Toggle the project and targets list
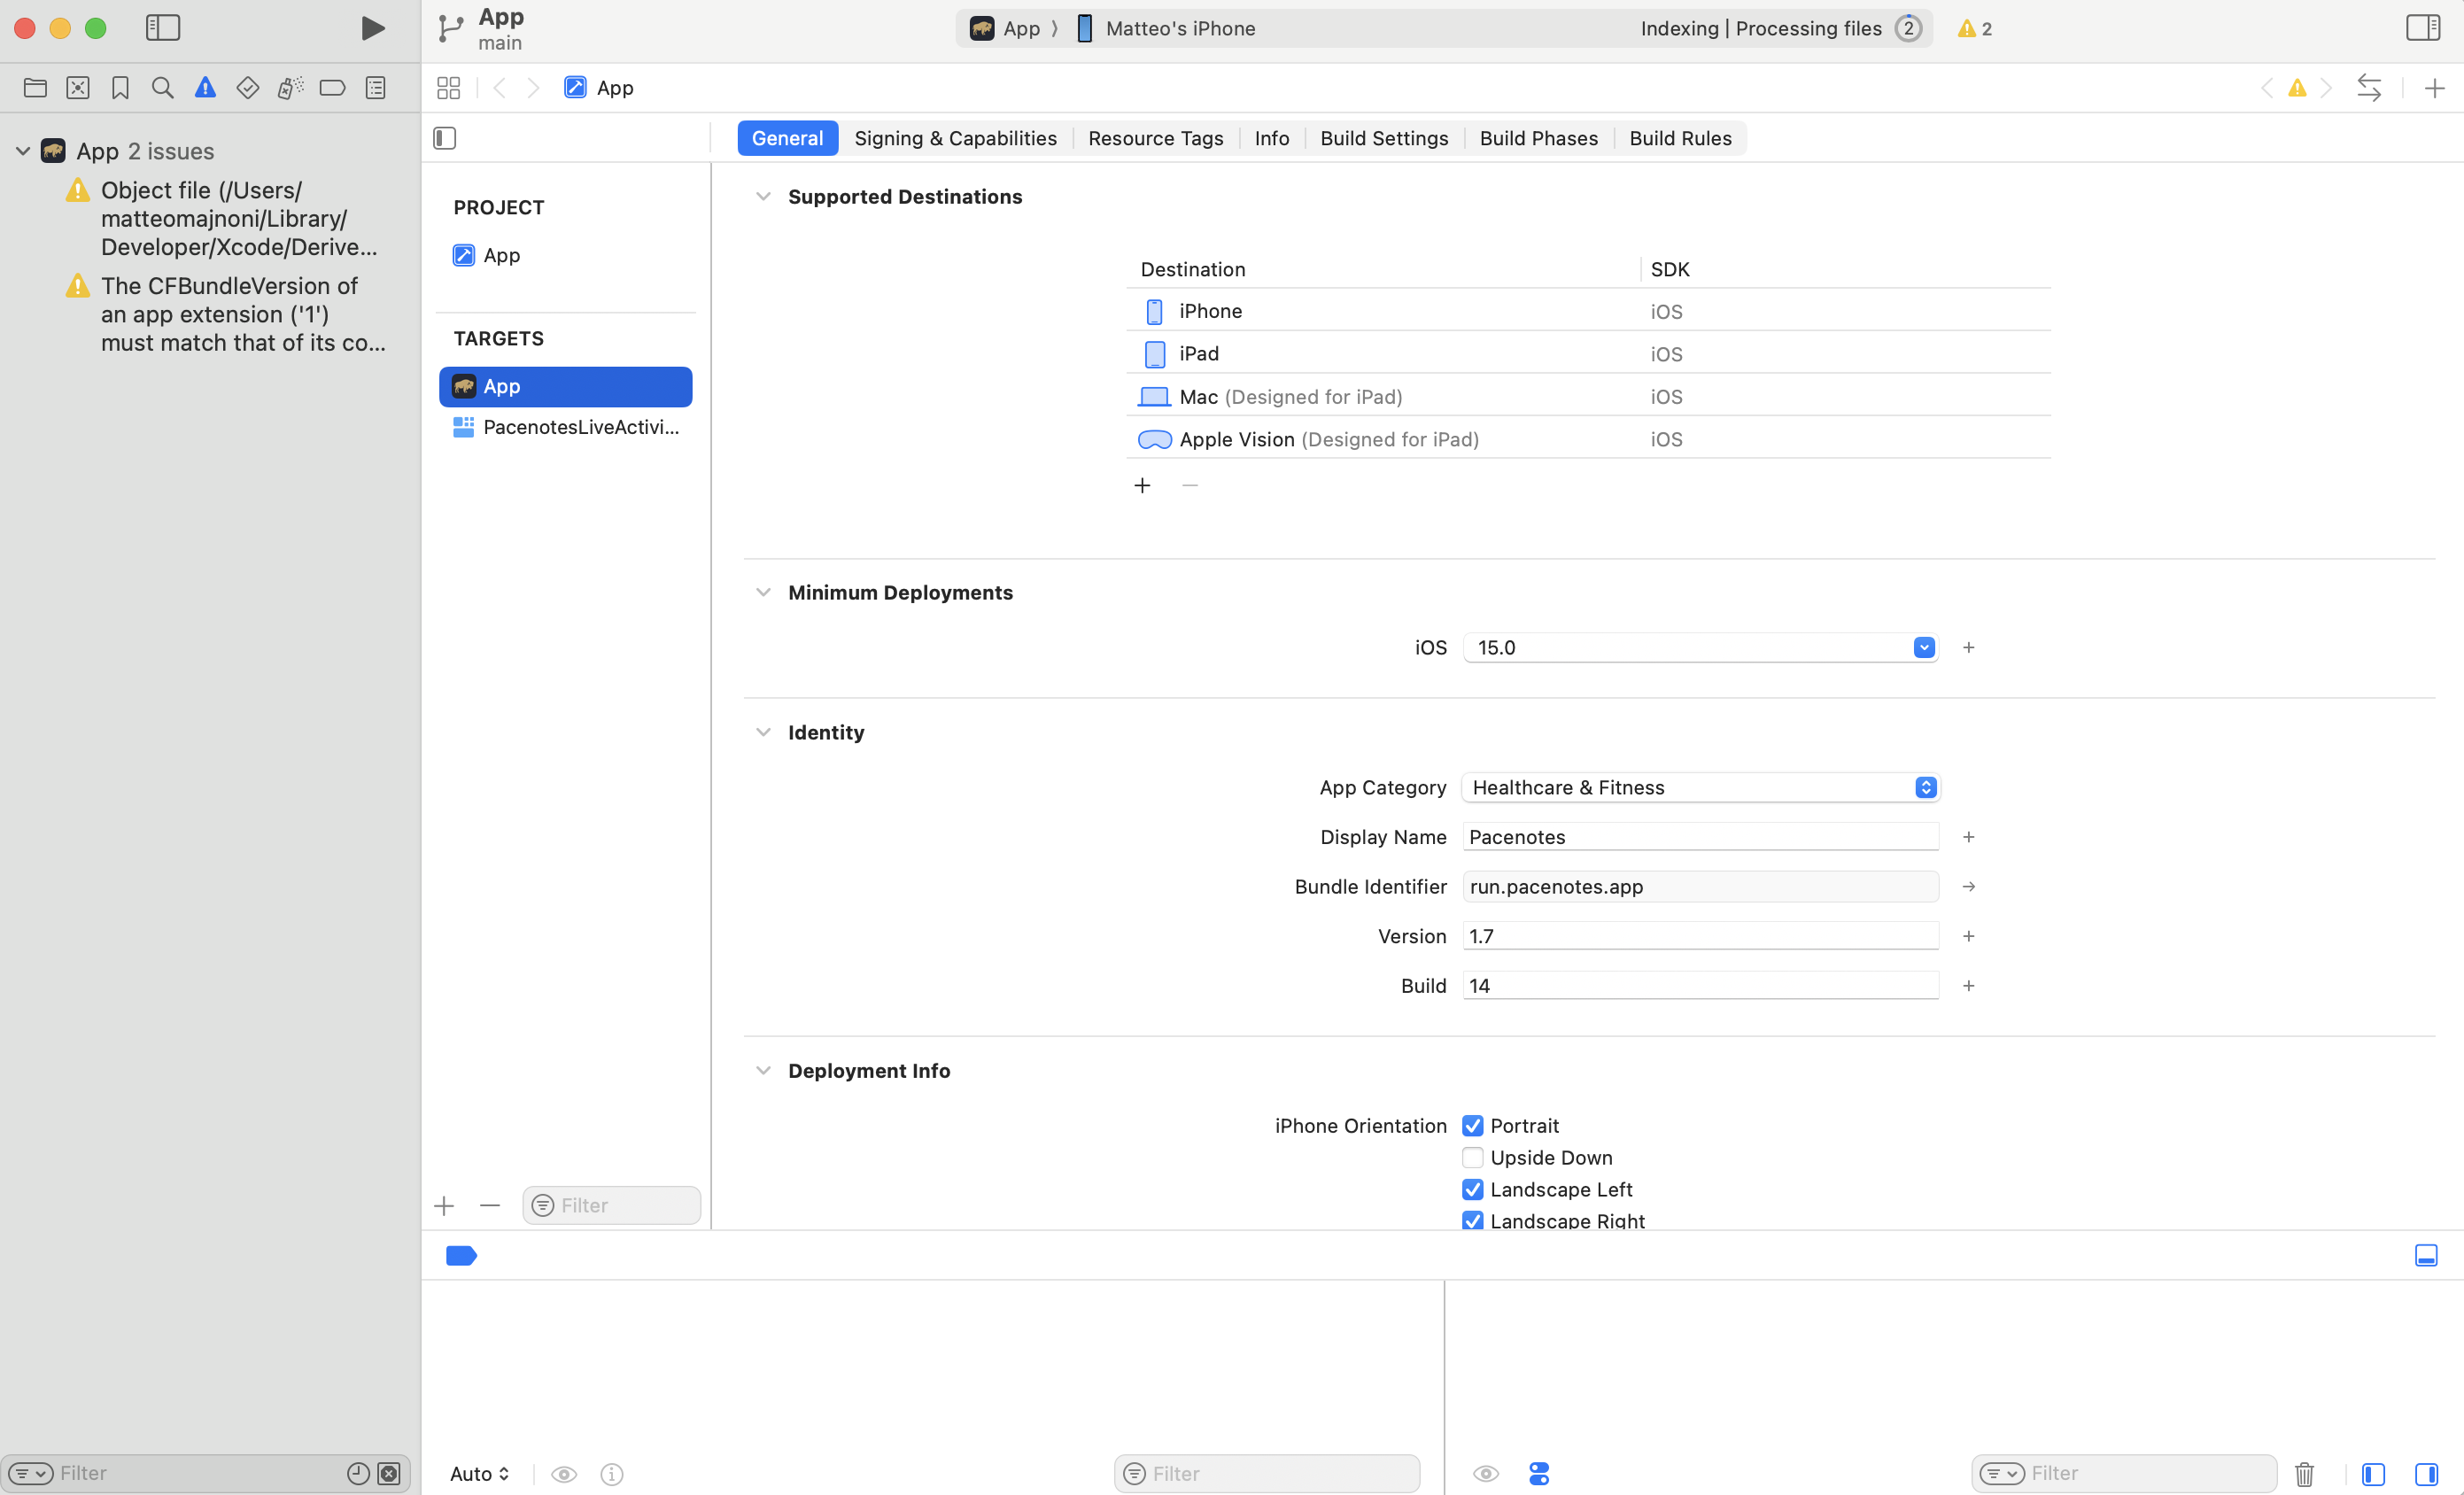 click(445, 138)
